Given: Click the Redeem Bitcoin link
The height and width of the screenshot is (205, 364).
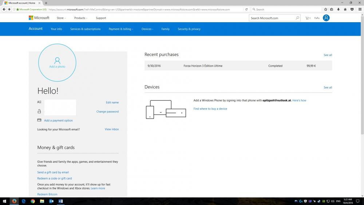Looking at the screenshot, I should [x=47, y=194].
